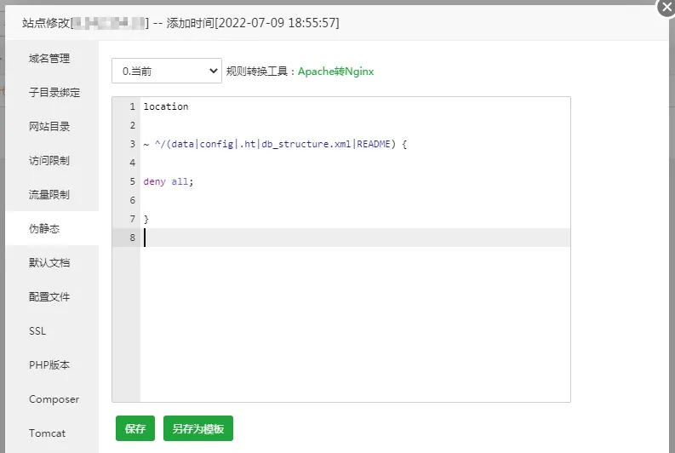Open 访问限制 settings tab
Image resolution: width=675 pixels, height=453 pixels.
pos(49,161)
